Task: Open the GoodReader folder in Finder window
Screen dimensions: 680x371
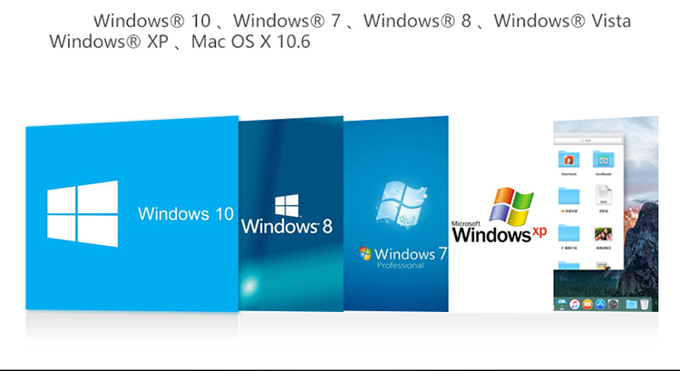Action: coord(603,159)
